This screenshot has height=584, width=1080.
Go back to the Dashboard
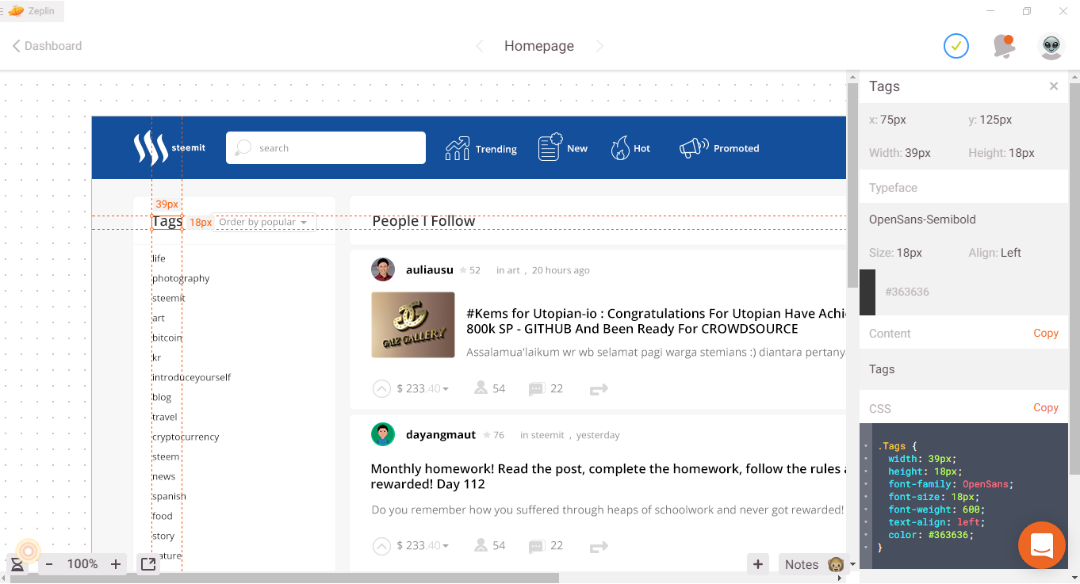[48, 46]
